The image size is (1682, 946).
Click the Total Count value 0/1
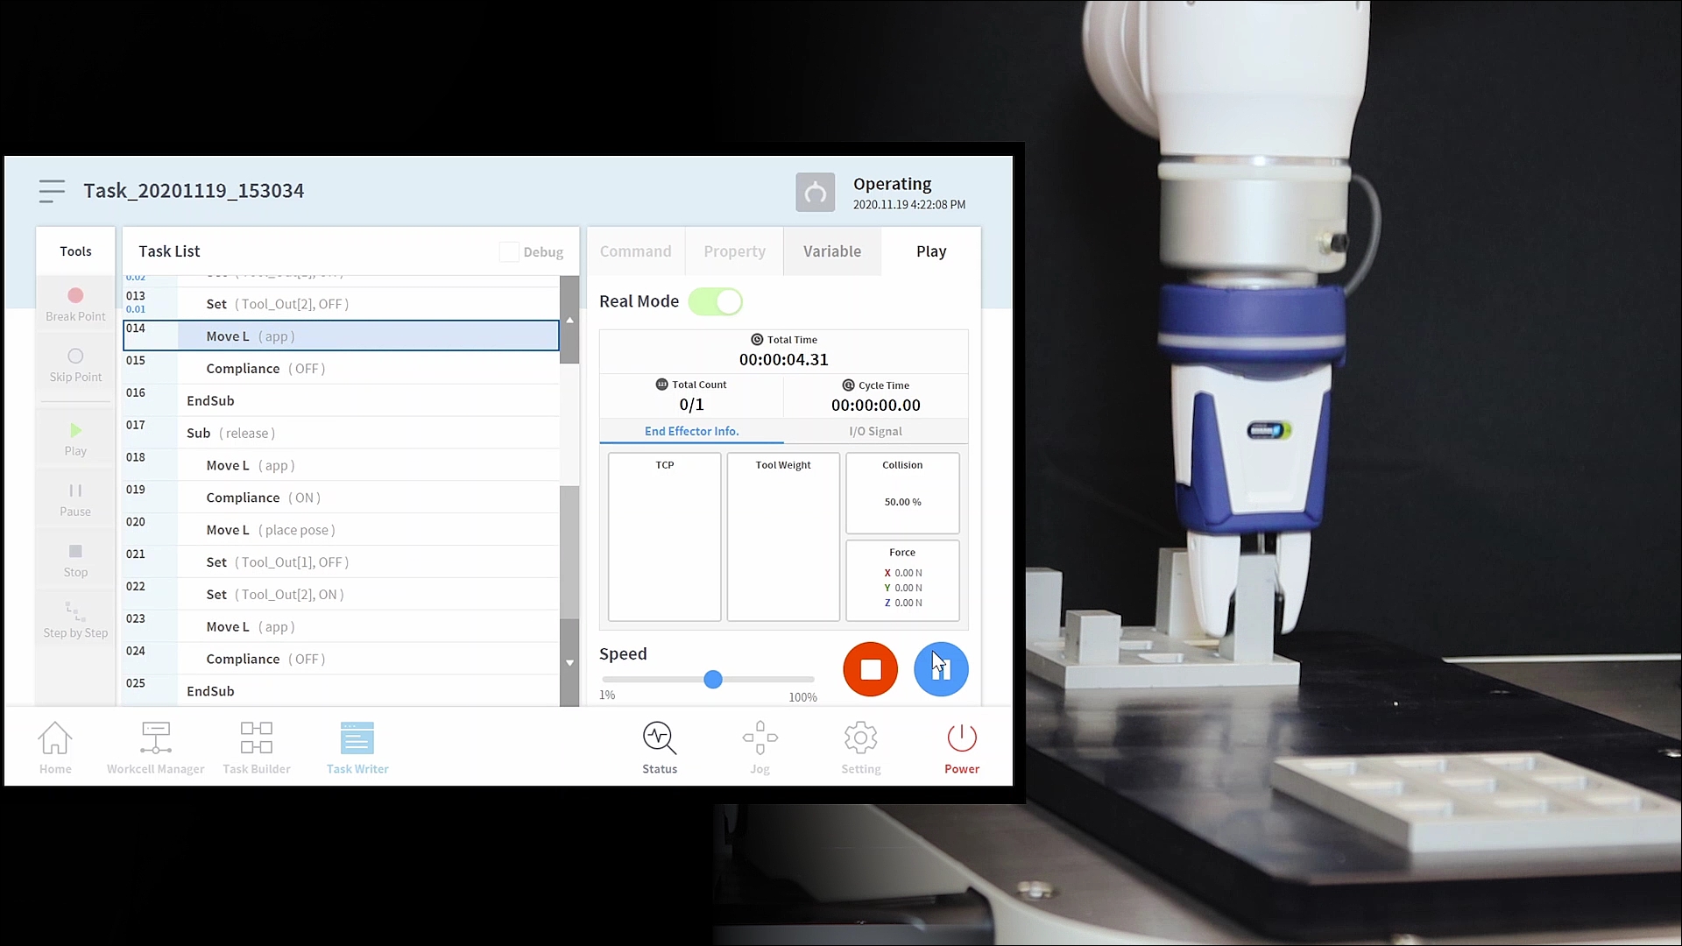(x=691, y=405)
